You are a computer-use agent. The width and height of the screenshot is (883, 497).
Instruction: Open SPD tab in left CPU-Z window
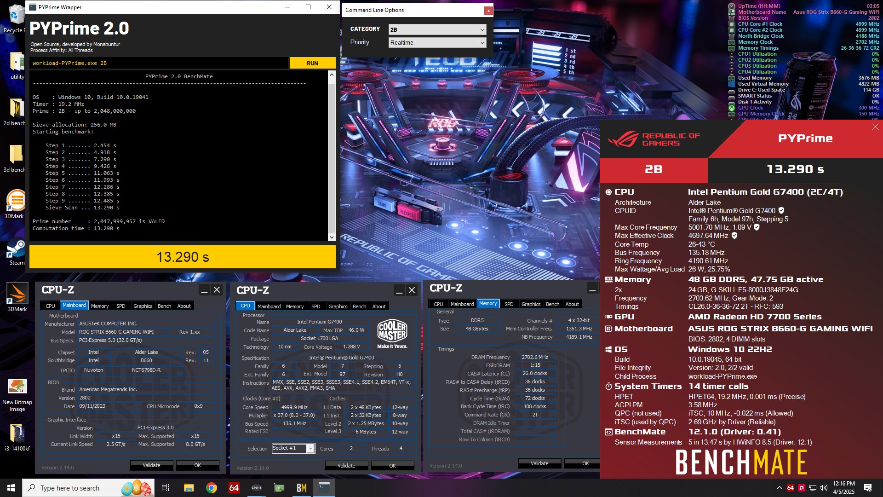click(120, 306)
